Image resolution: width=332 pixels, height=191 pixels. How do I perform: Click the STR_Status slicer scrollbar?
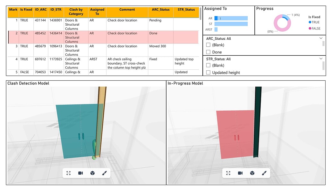(323, 66)
